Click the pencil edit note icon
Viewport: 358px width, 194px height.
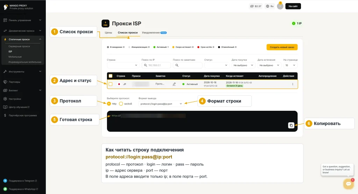click(174, 84)
